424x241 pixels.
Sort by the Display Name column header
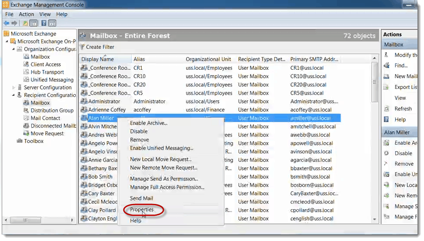[x=105, y=59]
